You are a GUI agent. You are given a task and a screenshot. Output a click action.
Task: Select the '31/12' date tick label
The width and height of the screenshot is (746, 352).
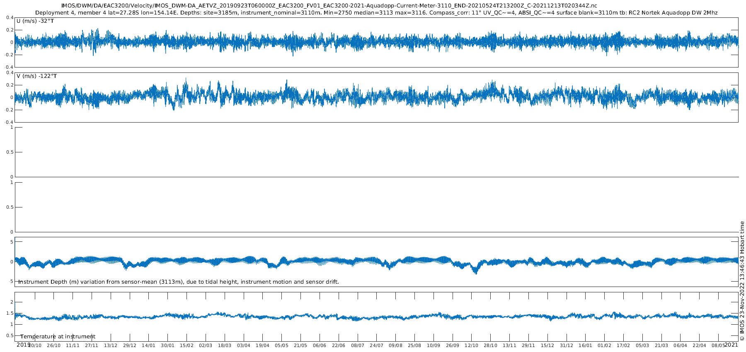[x=567, y=345]
